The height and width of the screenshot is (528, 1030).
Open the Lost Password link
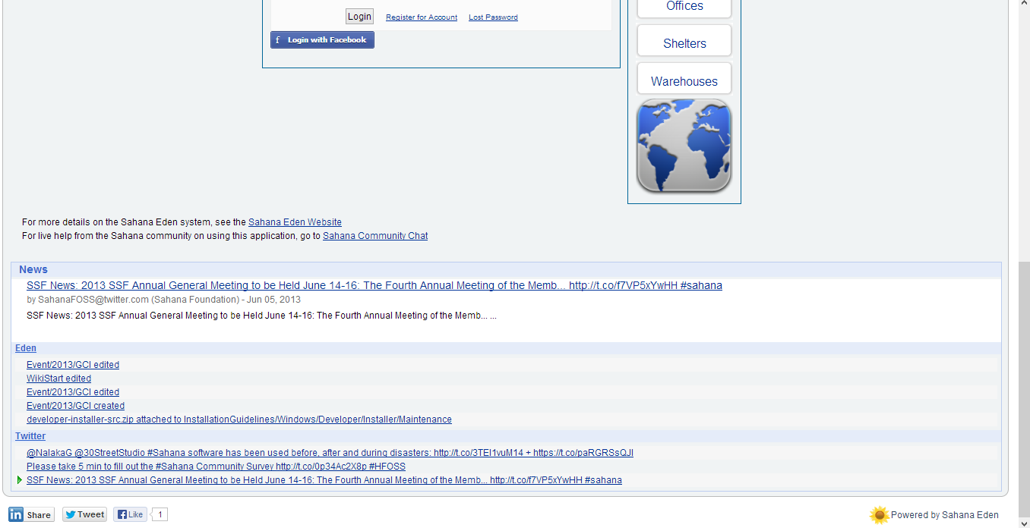pyautogui.click(x=493, y=17)
